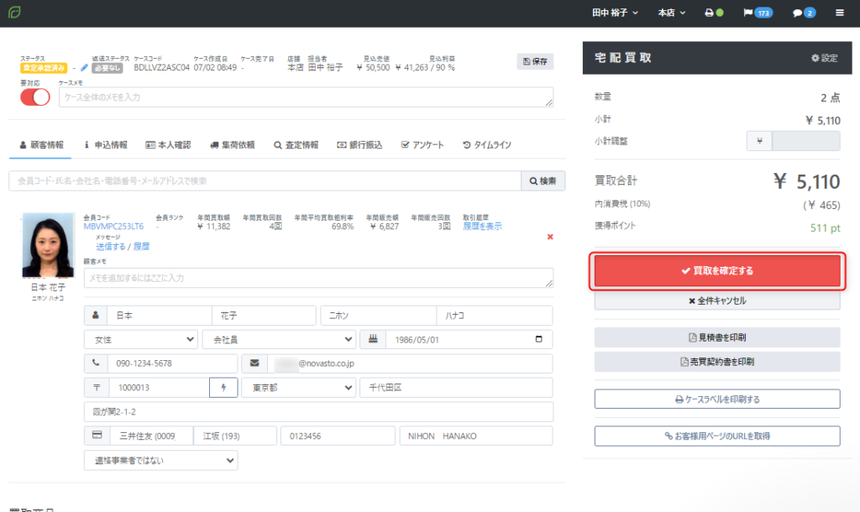Open the 女性 gender dropdown

pyautogui.click(x=141, y=339)
